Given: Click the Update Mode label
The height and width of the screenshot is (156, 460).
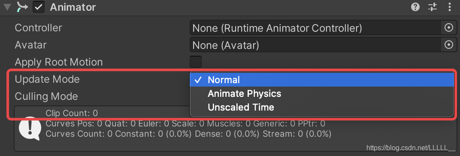Looking at the screenshot, I should [47, 79].
